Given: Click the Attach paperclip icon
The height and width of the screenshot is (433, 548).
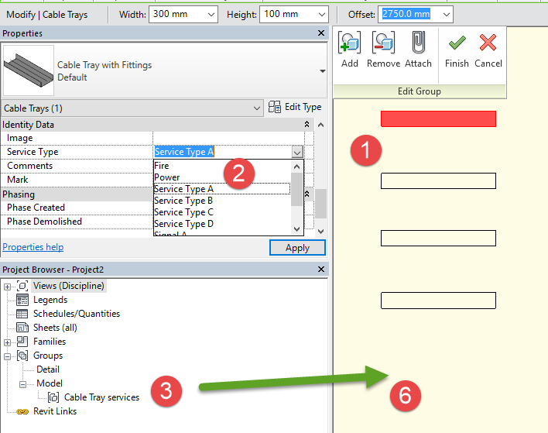Looking at the screenshot, I should coord(418,43).
